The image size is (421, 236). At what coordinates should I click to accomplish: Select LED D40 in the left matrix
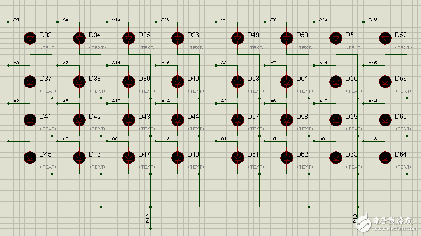(178, 82)
